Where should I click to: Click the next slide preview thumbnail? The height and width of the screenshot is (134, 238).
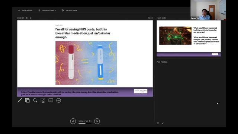point(189,38)
